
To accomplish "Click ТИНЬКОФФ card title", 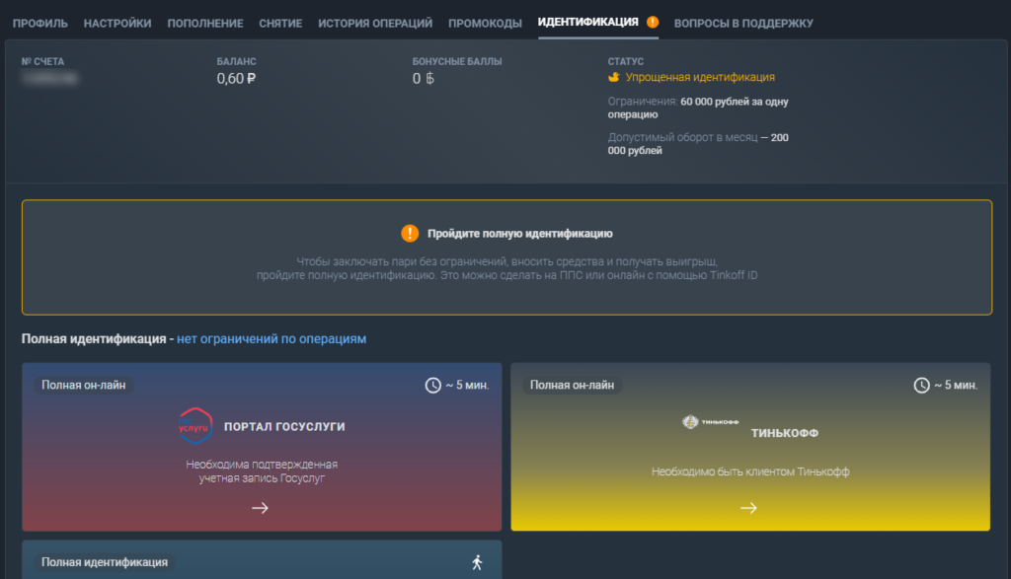I will coord(785,433).
